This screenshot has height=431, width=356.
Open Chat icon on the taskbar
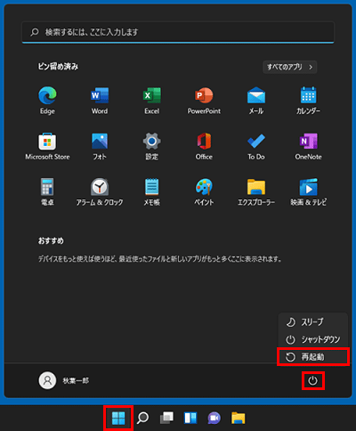214,419
